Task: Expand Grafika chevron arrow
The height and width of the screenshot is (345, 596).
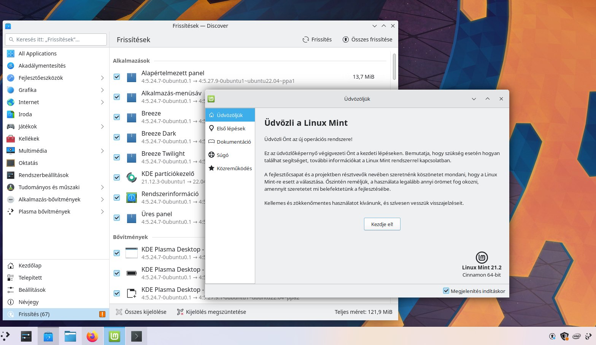Action: (x=102, y=90)
